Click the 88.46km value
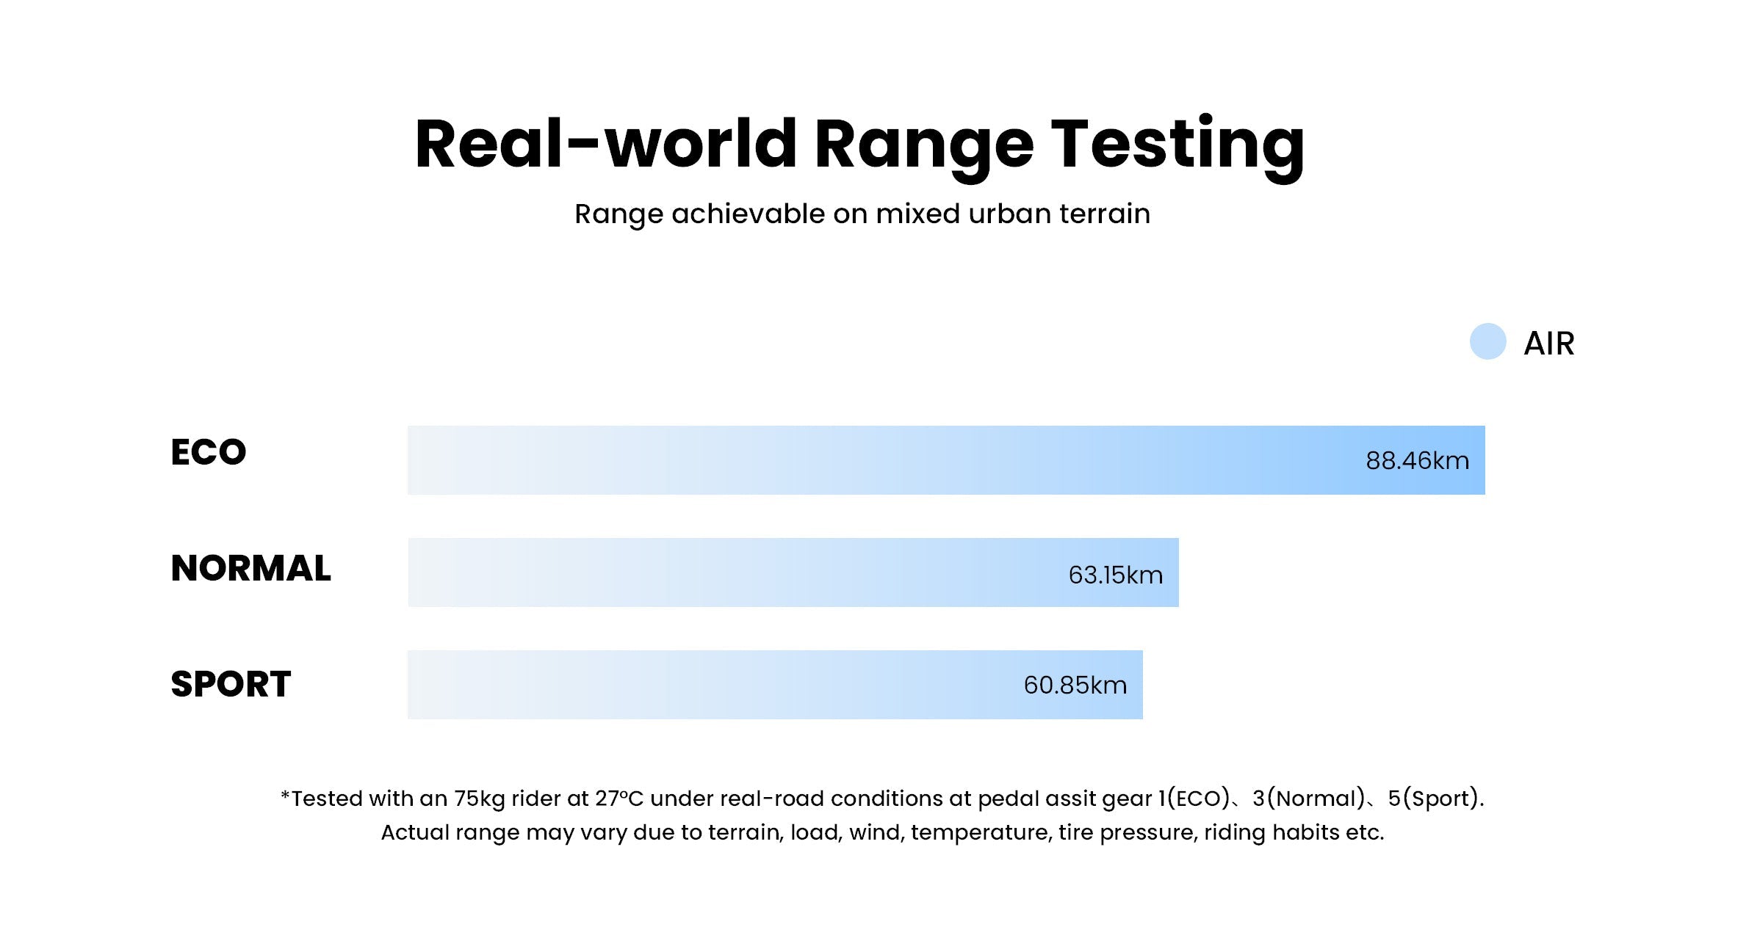Screen dimensions: 1760x949 click(1417, 461)
